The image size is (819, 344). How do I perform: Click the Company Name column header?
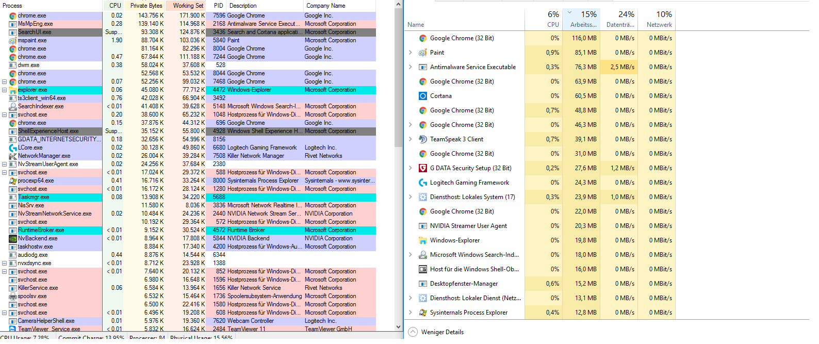(x=340, y=6)
